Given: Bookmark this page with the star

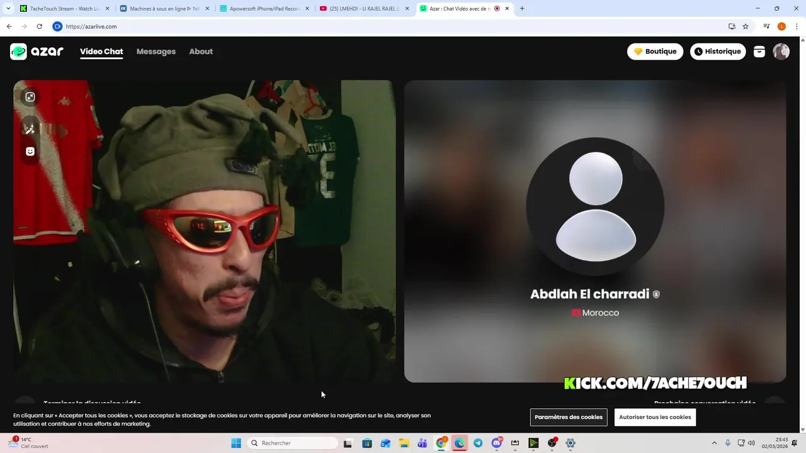Looking at the screenshot, I should (x=746, y=26).
